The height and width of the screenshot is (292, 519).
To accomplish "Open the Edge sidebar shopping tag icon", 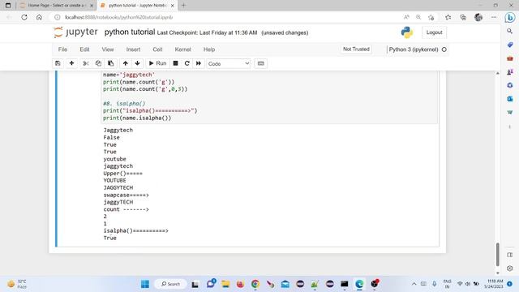I will pos(510,45).
